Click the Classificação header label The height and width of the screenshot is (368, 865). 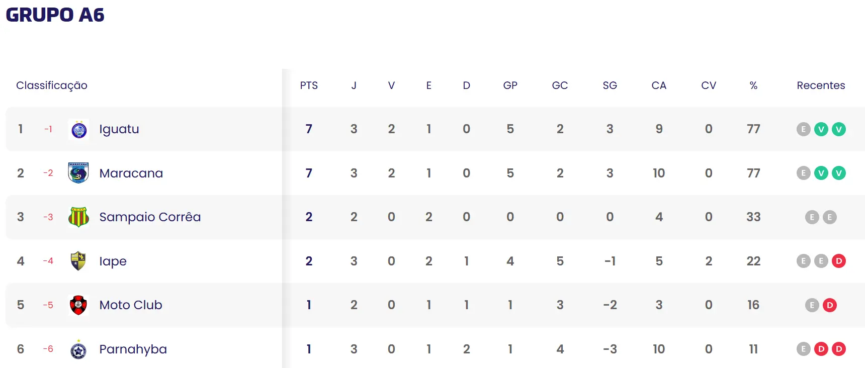tap(52, 85)
